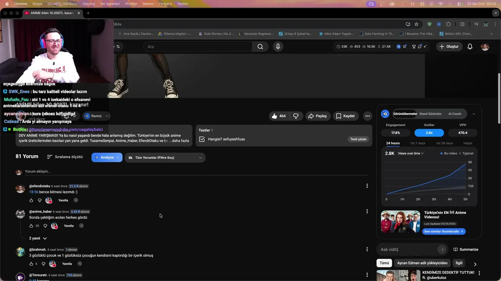Dislike the @anime_haber comment
501x281 pixels.
pos(45,226)
